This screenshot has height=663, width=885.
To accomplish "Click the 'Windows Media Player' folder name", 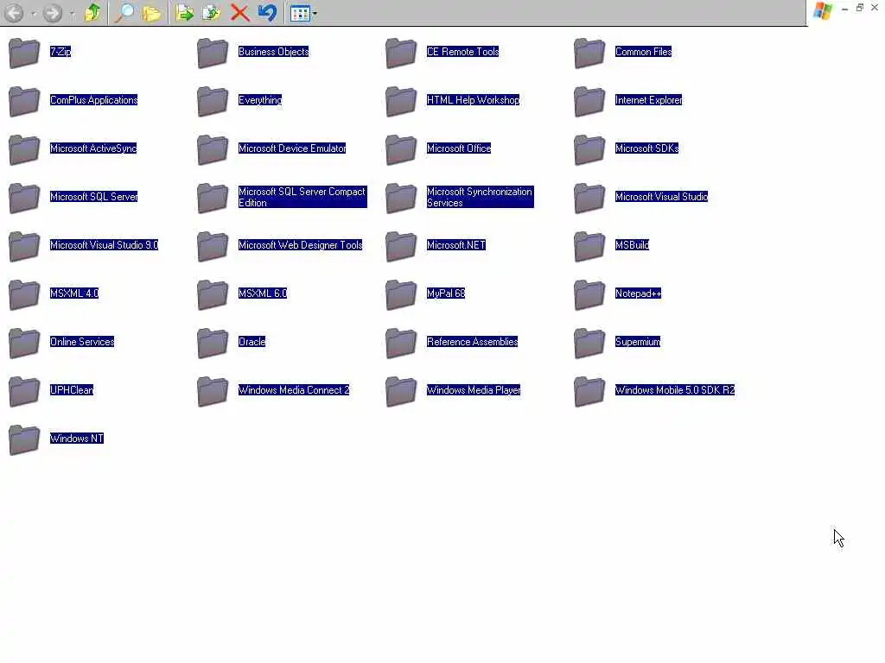I will [x=474, y=390].
